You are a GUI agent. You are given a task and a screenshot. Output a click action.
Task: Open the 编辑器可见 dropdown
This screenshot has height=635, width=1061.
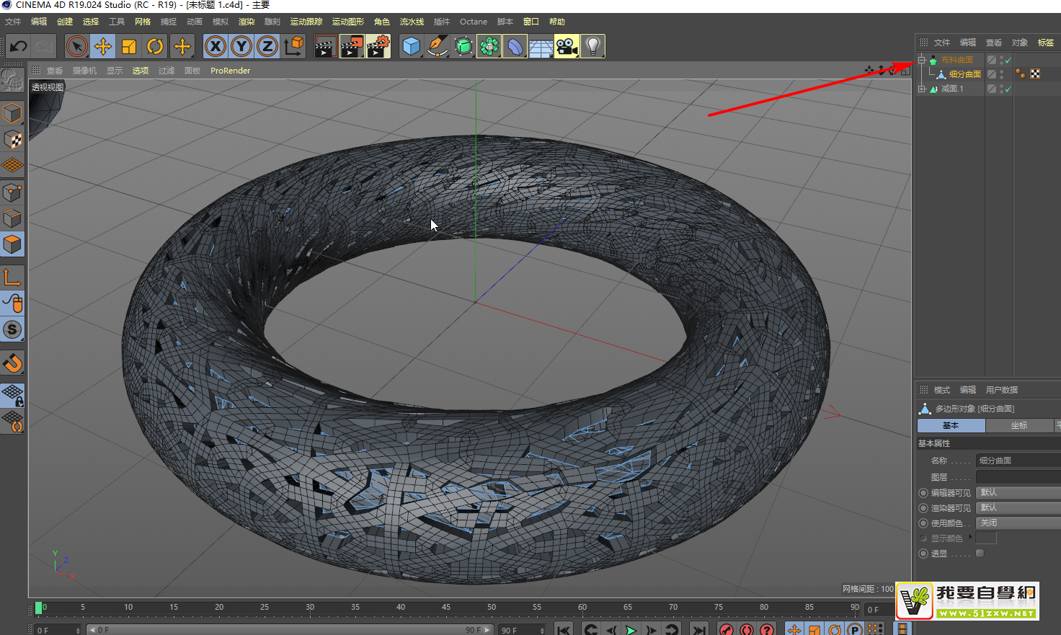tap(1018, 493)
